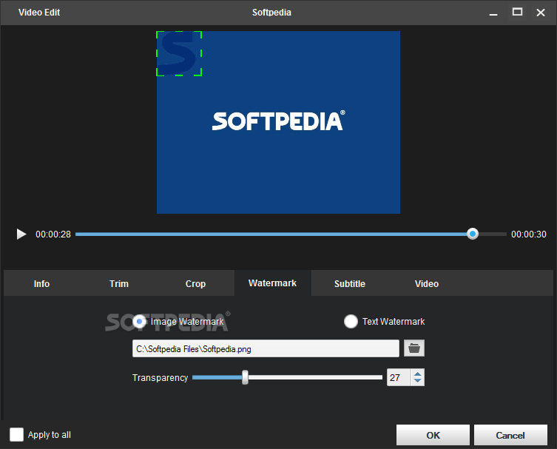Browse for watermark image with folder icon
This screenshot has height=449, width=557.
[413, 348]
